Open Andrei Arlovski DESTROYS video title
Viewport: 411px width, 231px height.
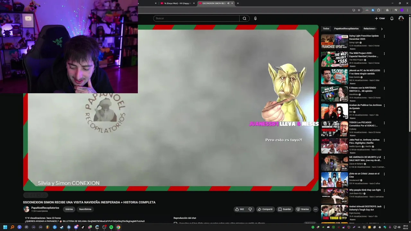click(365, 208)
